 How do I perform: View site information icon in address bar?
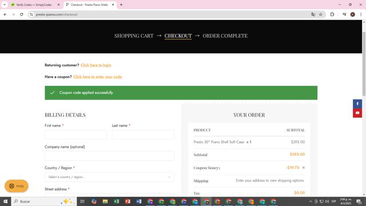tap(31, 14)
